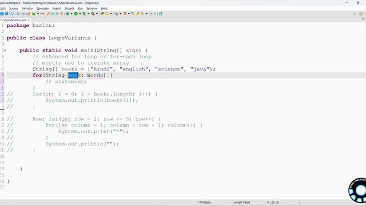Click the grey Forward navigation arrow
This screenshot has height=206, width=366.
(x=151, y=14)
